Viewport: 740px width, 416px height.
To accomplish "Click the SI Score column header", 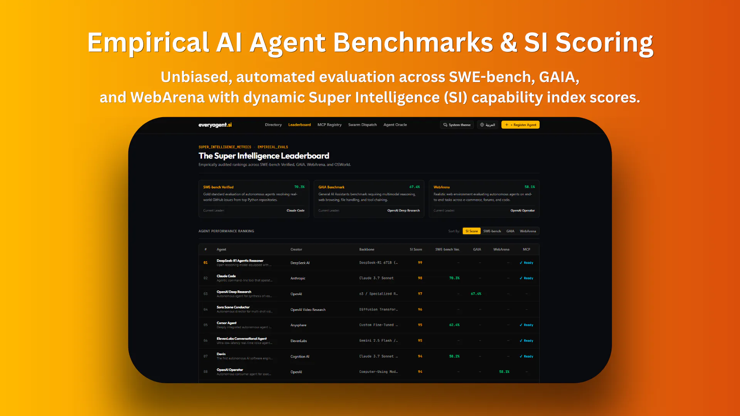I will point(415,250).
